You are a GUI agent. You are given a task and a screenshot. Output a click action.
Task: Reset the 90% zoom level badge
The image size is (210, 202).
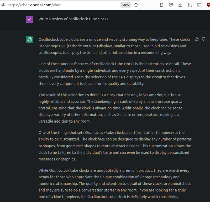[x=125, y=5]
